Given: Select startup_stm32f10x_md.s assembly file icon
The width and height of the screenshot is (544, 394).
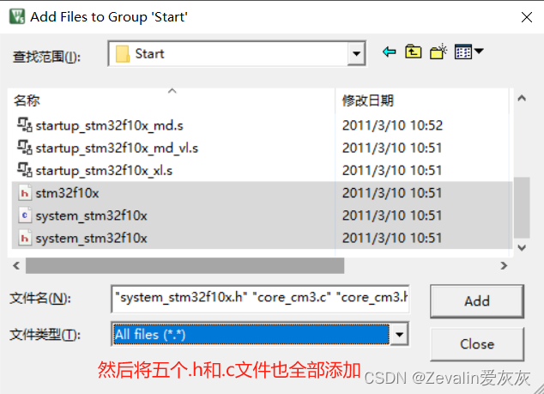Looking at the screenshot, I should [25, 125].
